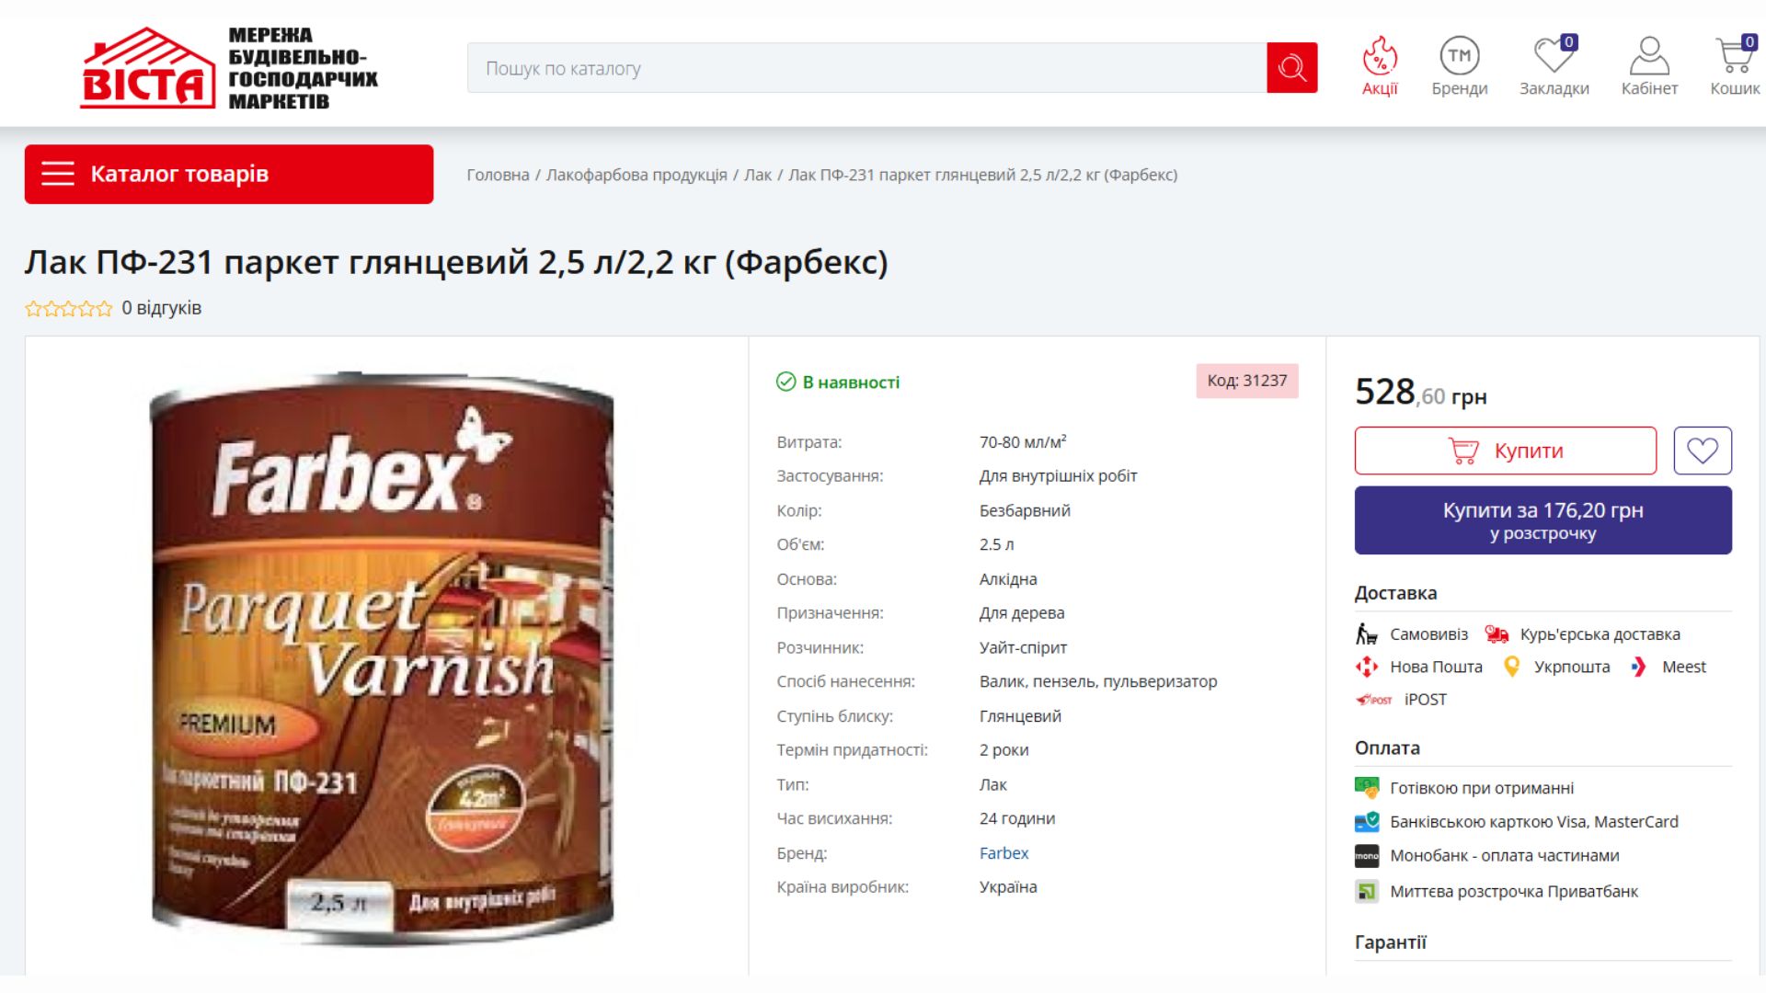Open the Бренди brands icon
The image size is (1766, 993).
[1460, 66]
